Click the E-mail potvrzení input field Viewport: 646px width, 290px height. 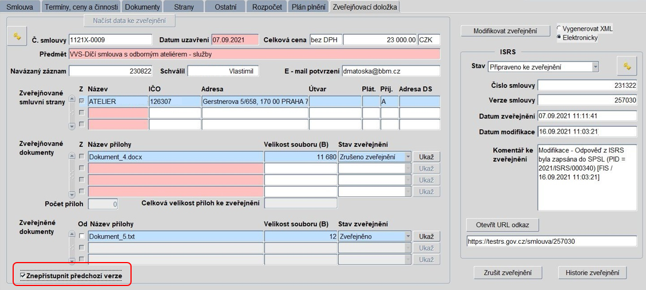tap(391, 71)
